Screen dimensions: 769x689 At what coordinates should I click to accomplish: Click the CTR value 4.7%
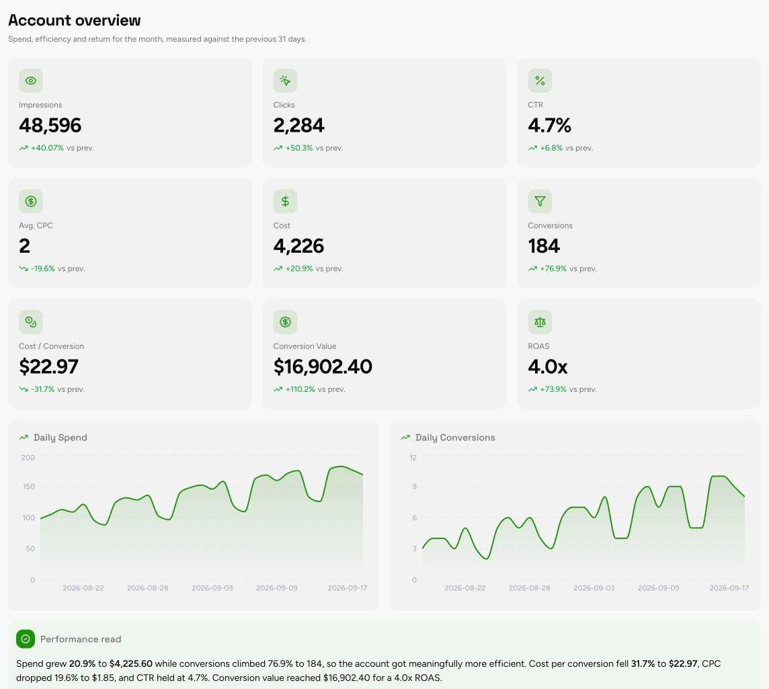[549, 125]
